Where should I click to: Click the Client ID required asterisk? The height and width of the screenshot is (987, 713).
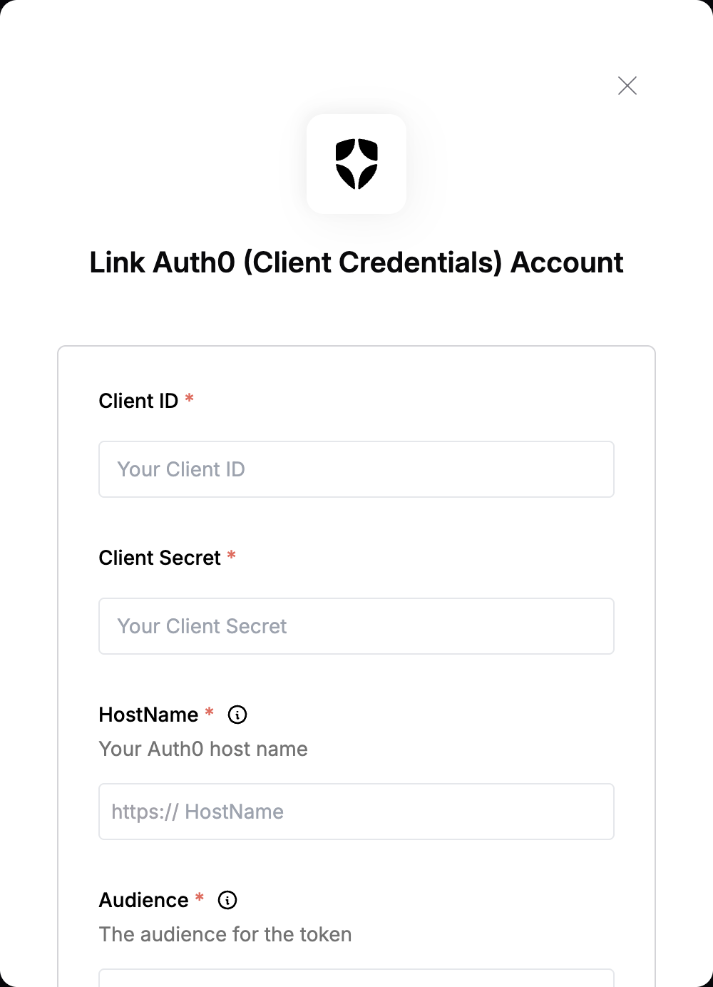click(x=190, y=398)
